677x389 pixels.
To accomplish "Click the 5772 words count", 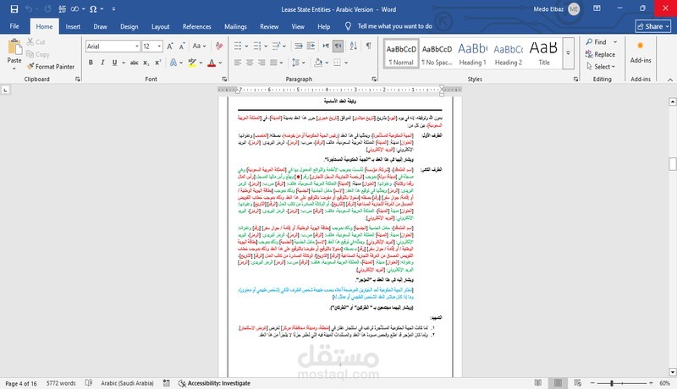I will 61,383.
